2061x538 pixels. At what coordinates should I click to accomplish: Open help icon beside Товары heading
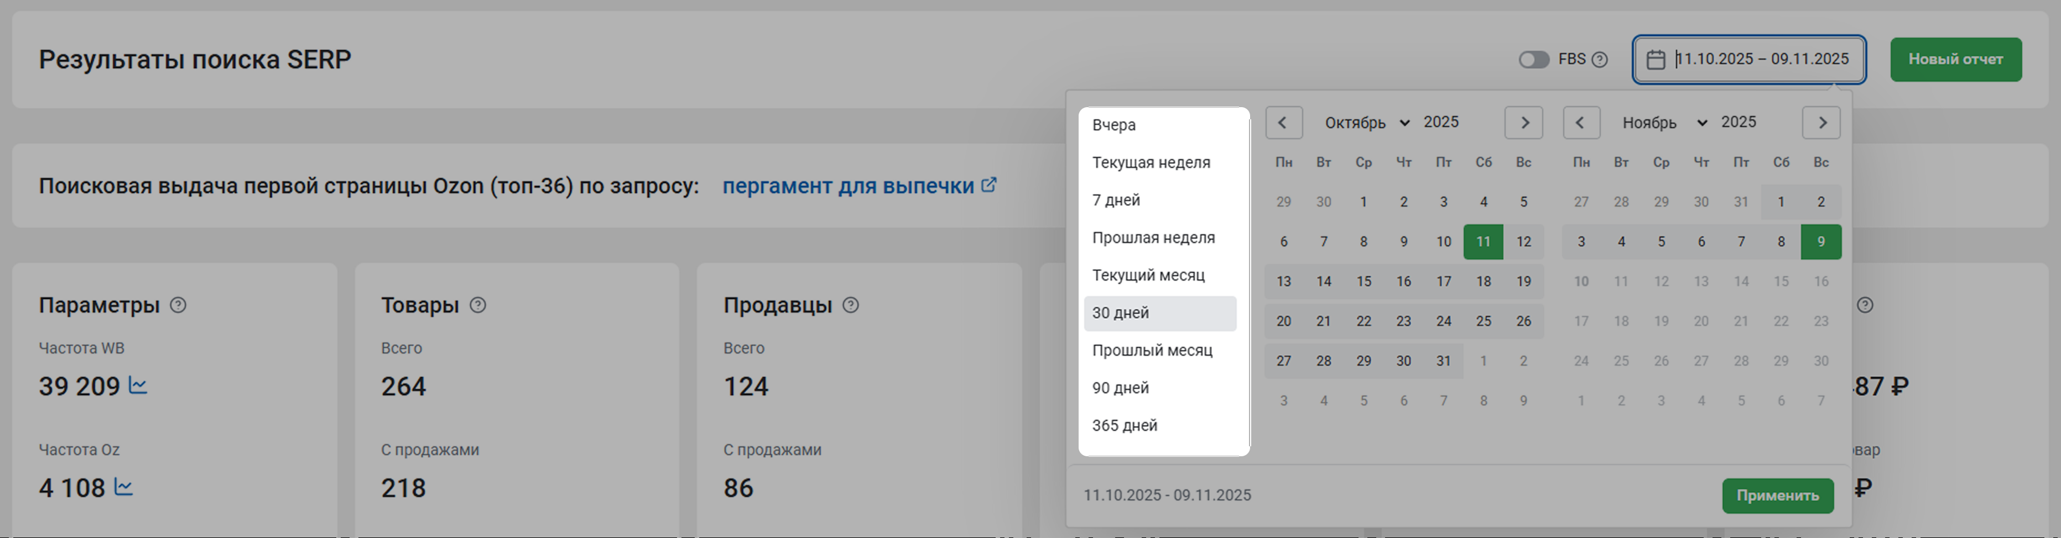coord(478,305)
